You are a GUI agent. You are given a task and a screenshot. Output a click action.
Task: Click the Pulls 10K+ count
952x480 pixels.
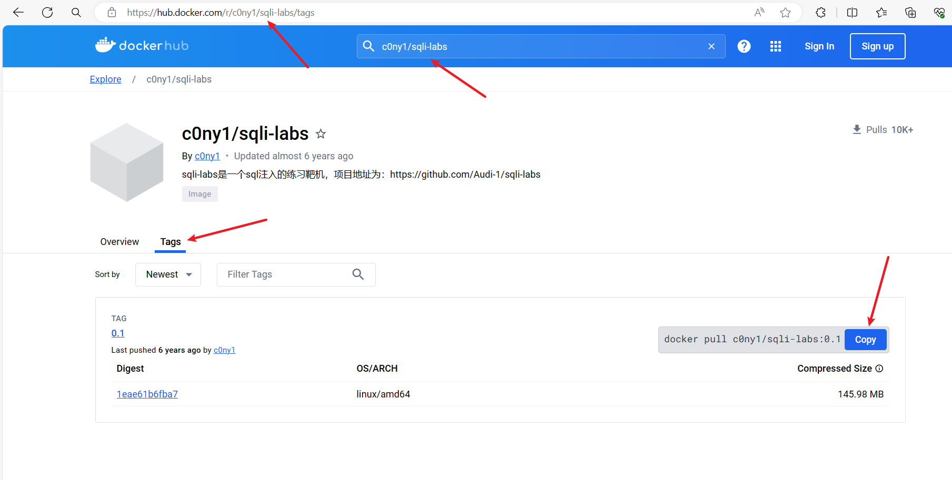click(x=890, y=130)
